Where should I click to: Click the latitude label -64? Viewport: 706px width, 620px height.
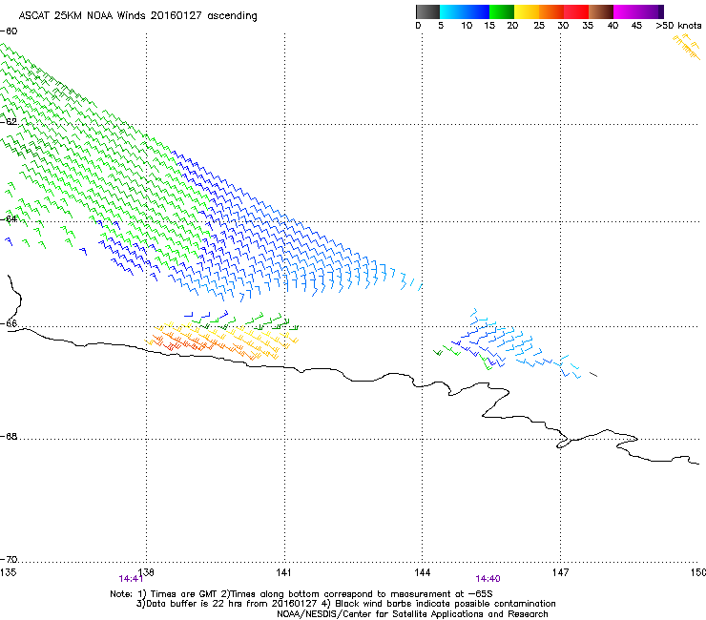[x=9, y=219]
